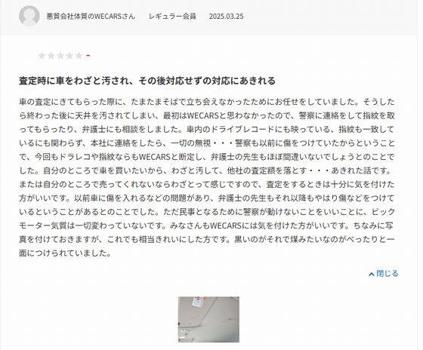Click the body line starting モーター気質は一切変わって
Viewport: 423px width, 350px height.
206,226
